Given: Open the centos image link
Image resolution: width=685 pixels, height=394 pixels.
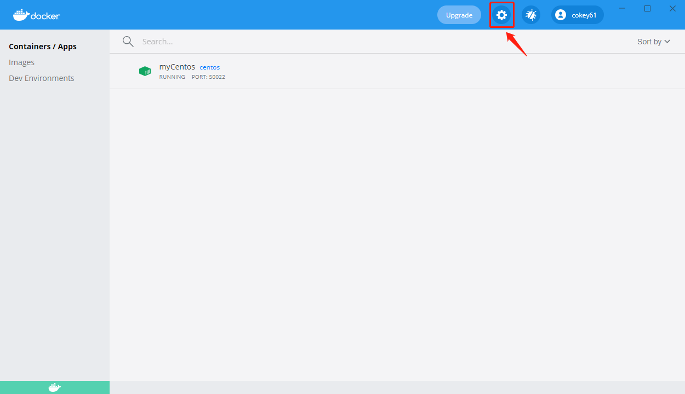Looking at the screenshot, I should pyautogui.click(x=209, y=67).
